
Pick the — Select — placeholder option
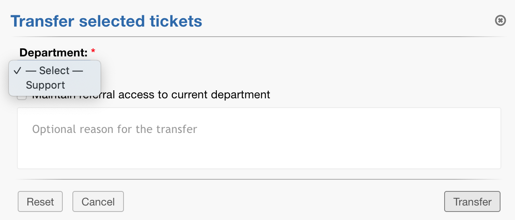click(54, 71)
